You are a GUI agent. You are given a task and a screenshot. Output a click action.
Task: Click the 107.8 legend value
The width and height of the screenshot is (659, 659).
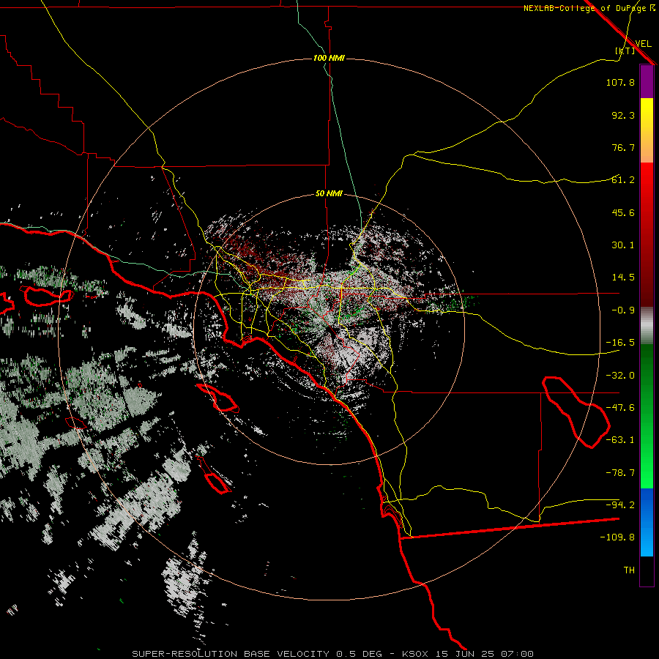point(620,82)
